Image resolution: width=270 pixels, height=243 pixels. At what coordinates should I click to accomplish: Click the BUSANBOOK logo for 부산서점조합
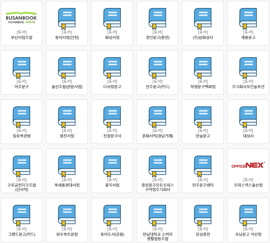point(21,18)
